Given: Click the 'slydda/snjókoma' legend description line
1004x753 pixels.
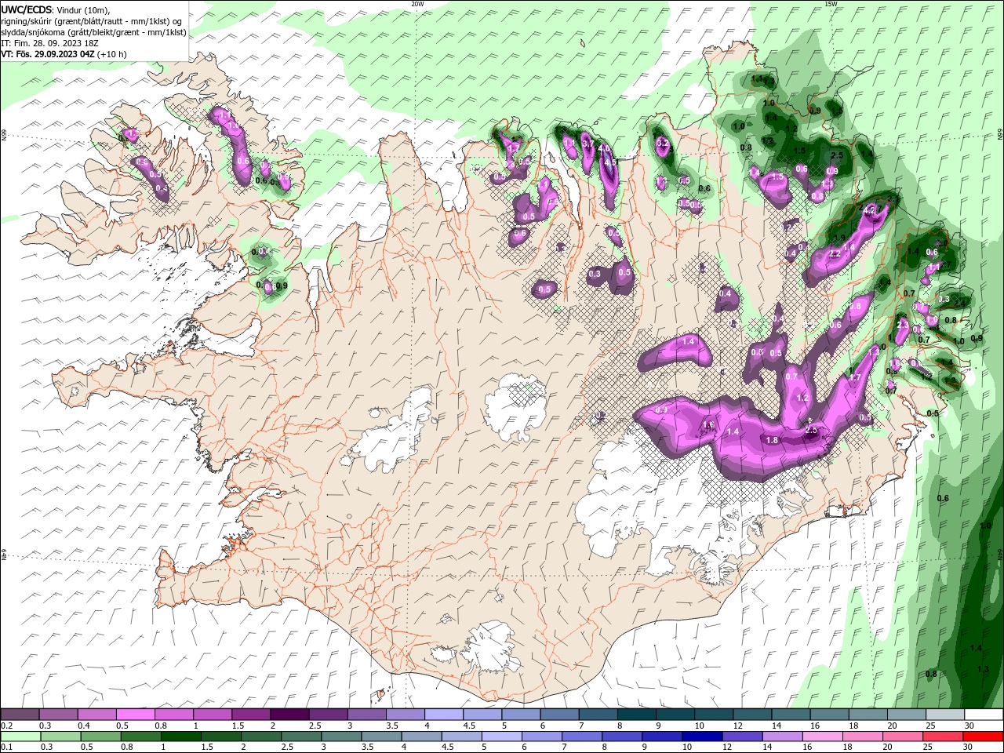Looking at the screenshot, I should [93, 32].
